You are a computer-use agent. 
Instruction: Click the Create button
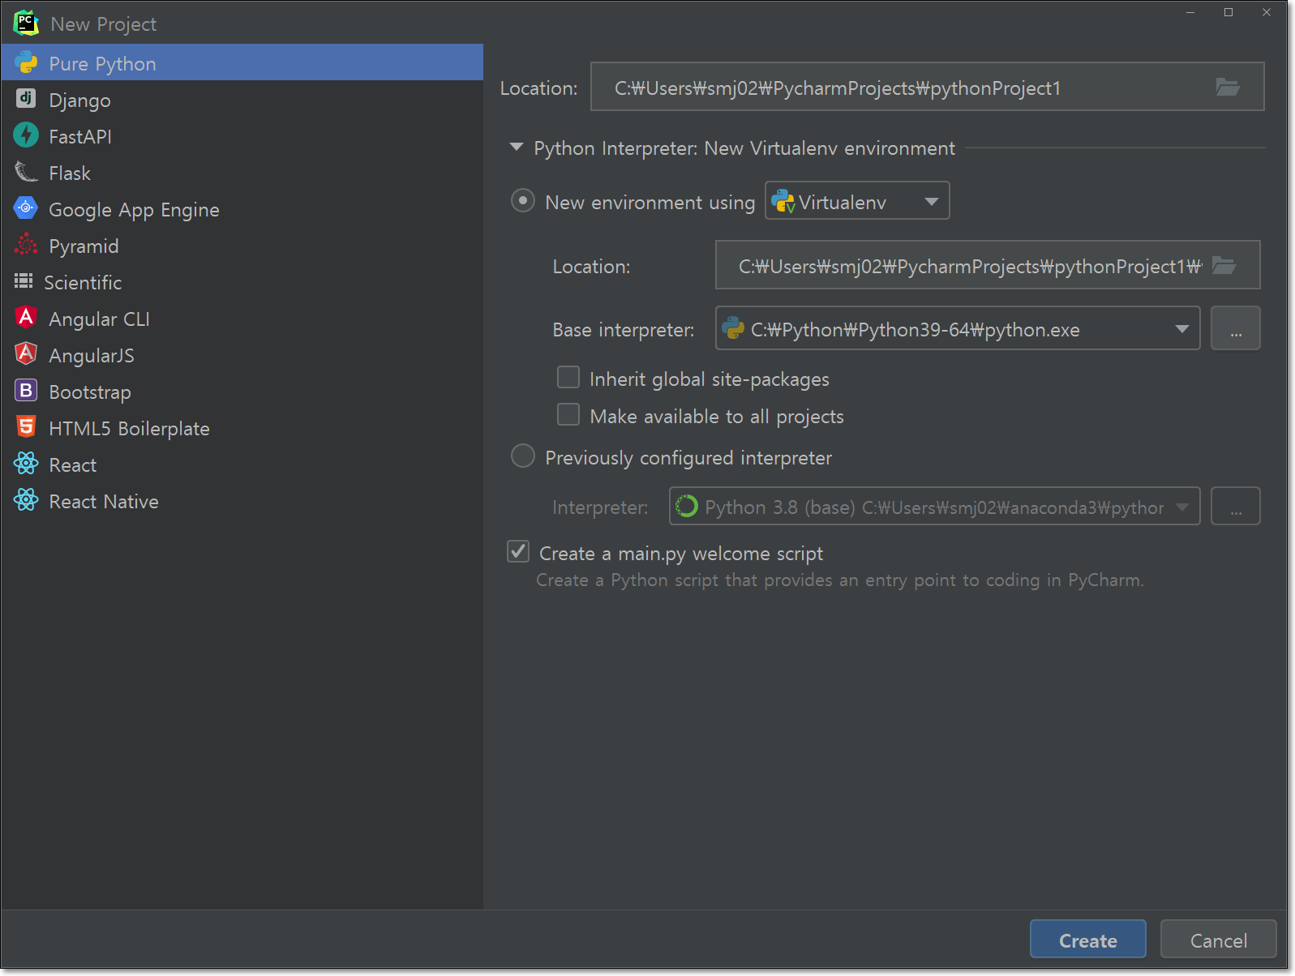[1088, 940]
